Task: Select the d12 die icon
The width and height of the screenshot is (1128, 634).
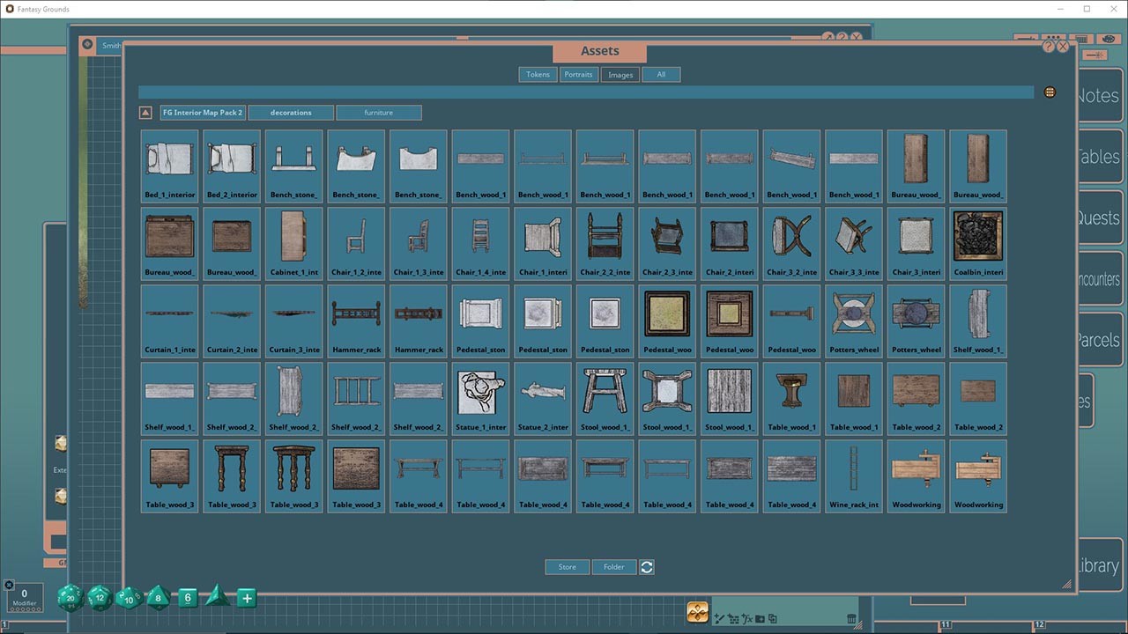Action: [99, 598]
